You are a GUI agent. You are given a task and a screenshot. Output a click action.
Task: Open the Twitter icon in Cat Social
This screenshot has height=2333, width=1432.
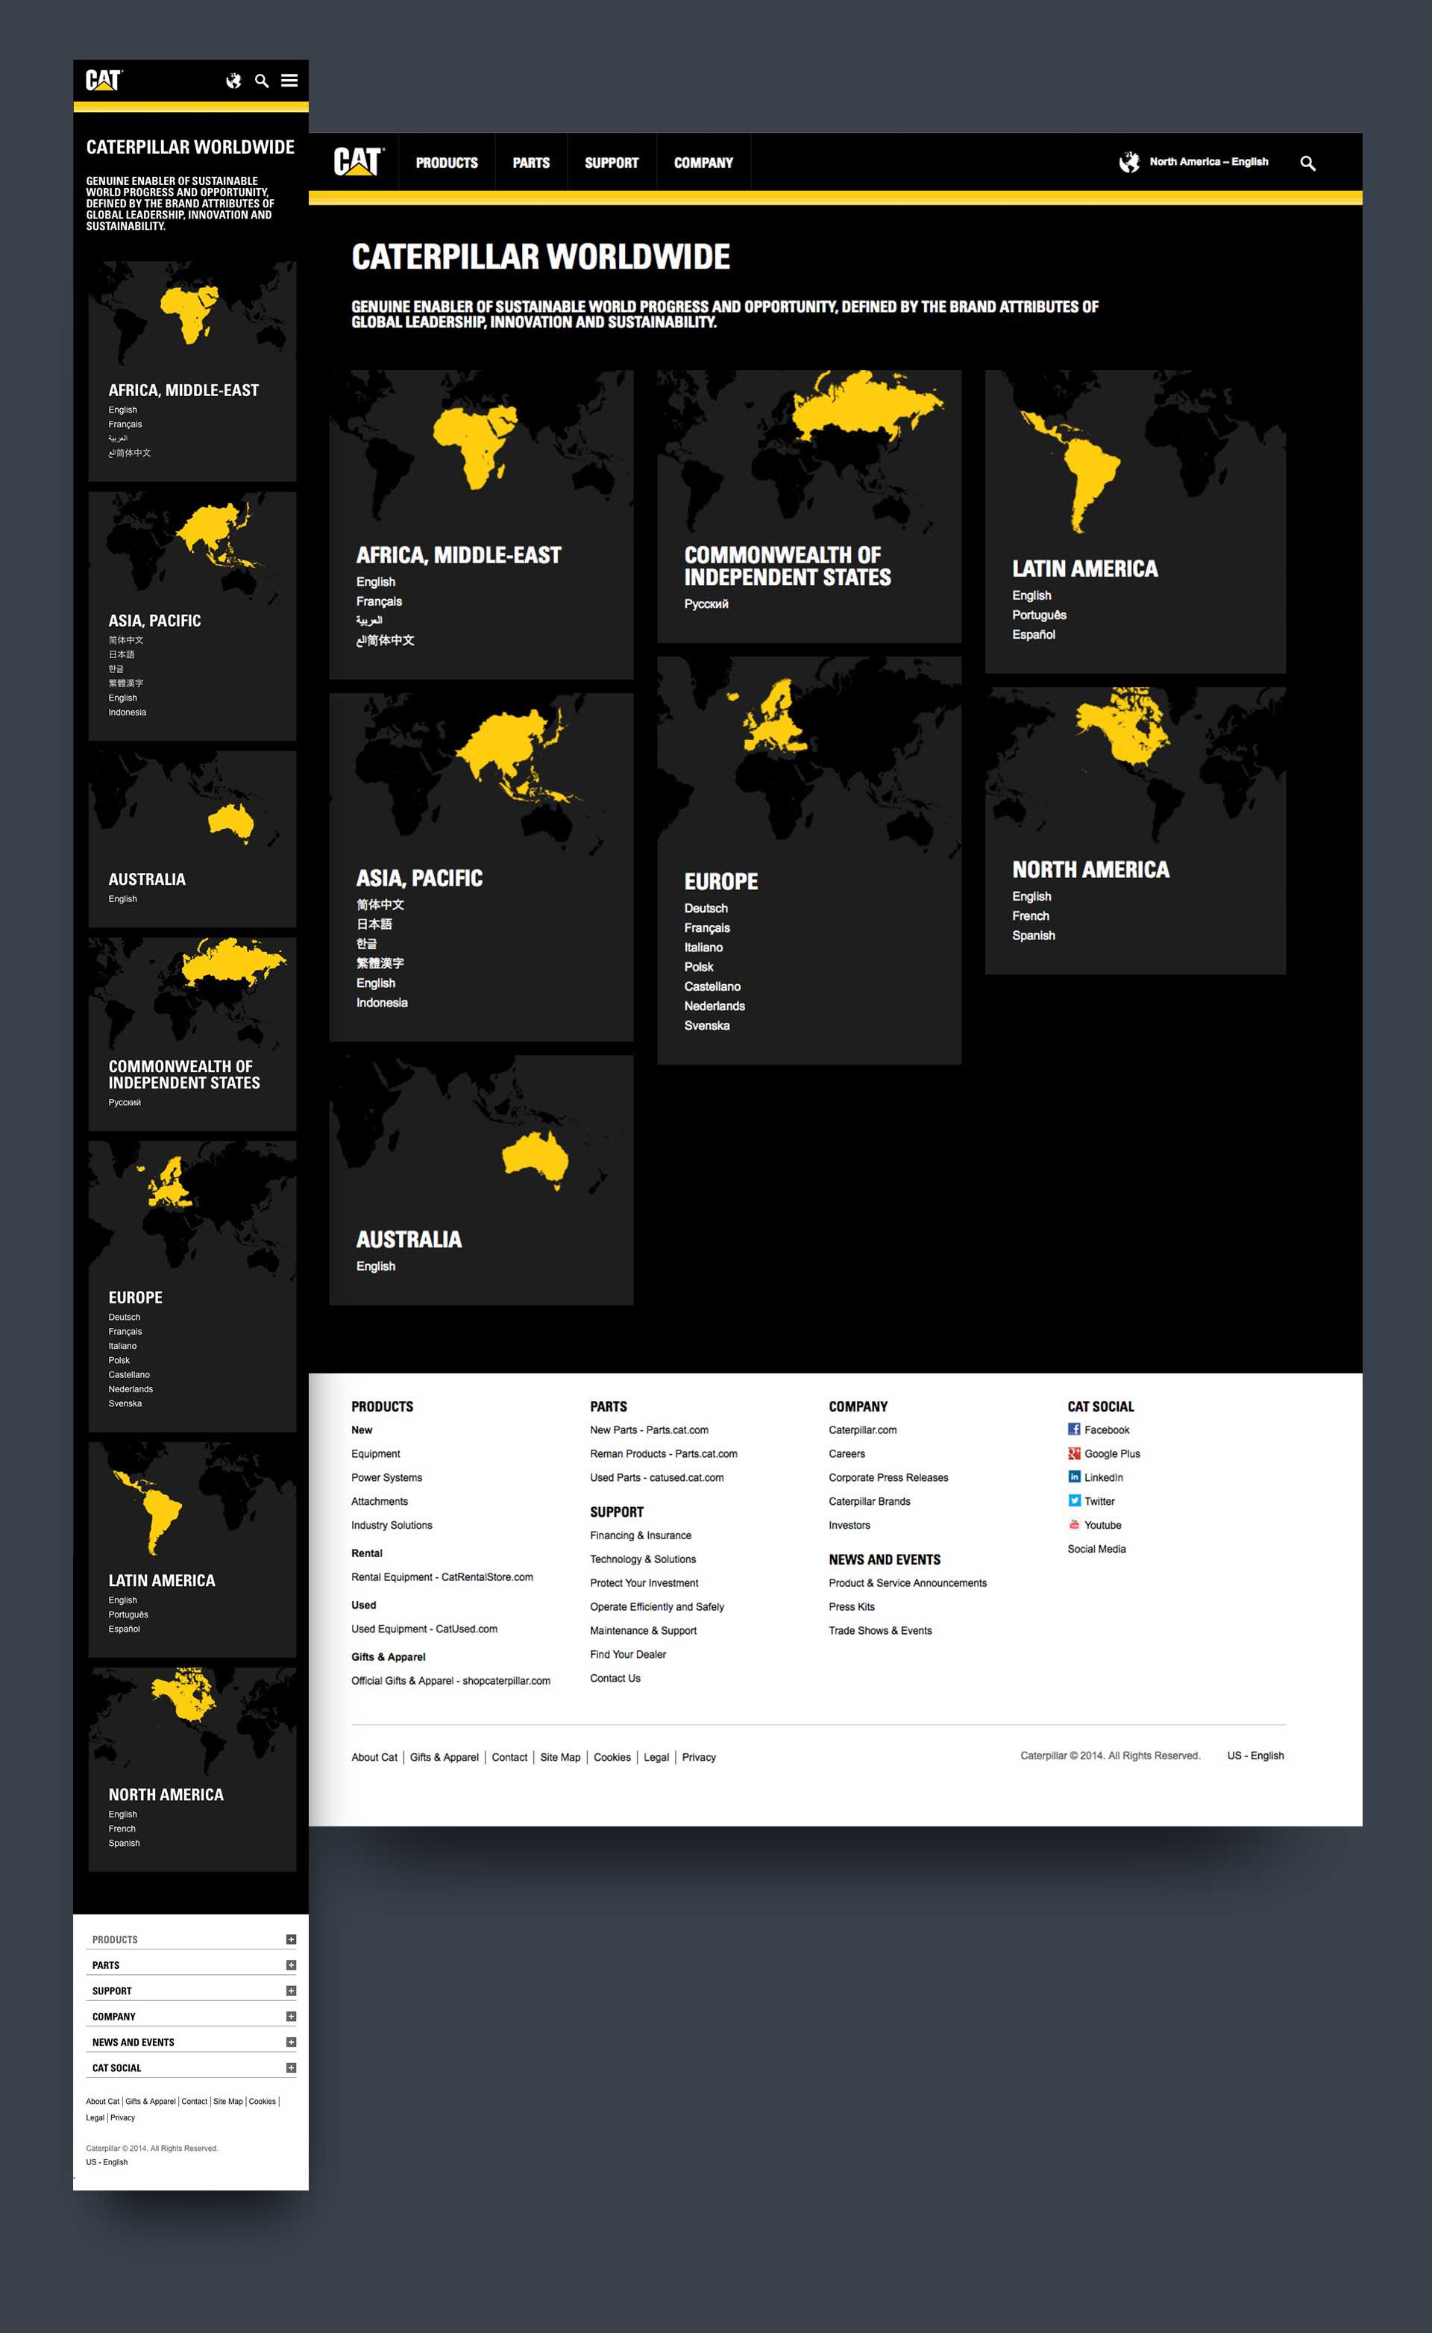[x=1074, y=1500]
